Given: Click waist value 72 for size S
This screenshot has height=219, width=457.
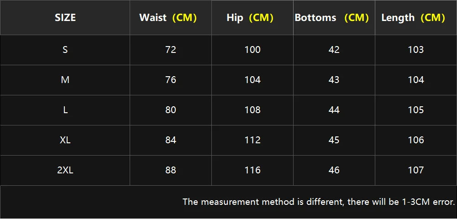Looking at the screenshot, I should (x=171, y=50).
